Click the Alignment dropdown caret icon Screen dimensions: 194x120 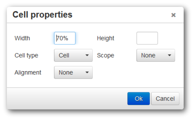click(x=87, y=73)
